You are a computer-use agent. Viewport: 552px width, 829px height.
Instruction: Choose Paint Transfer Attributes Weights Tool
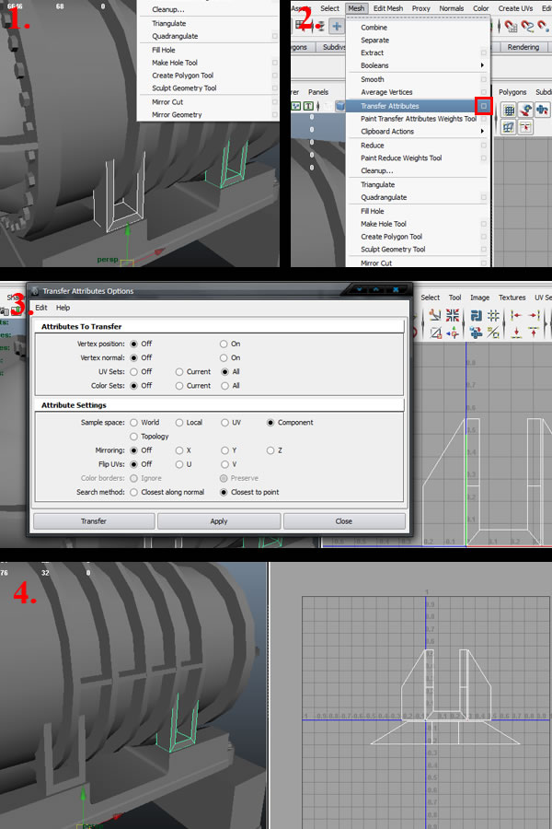click(x=419, y=119)
